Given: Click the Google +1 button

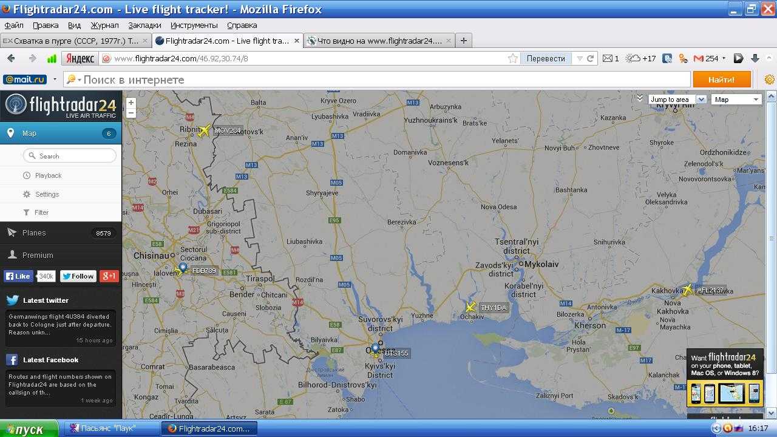Looking at the screenshot, I should (109, 276).
